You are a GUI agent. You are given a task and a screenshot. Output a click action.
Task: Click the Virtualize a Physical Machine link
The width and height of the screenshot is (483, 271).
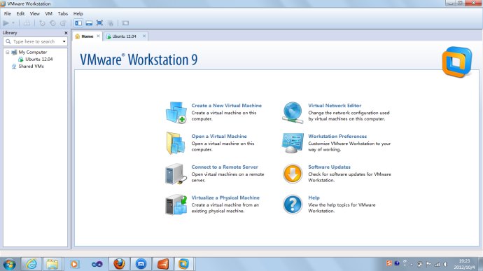[225, 197]
